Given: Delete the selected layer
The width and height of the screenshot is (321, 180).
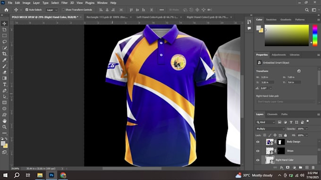Looking at the screenshot, I should point(313,168).
